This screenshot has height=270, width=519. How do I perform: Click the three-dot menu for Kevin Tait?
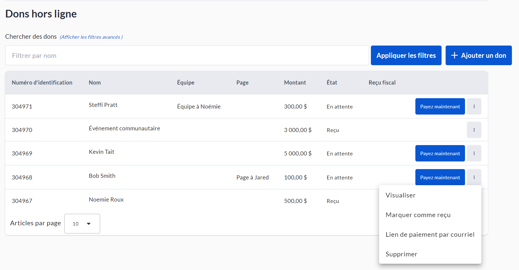tap(474, 153)
